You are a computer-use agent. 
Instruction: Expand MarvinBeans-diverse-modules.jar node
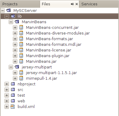15,33
